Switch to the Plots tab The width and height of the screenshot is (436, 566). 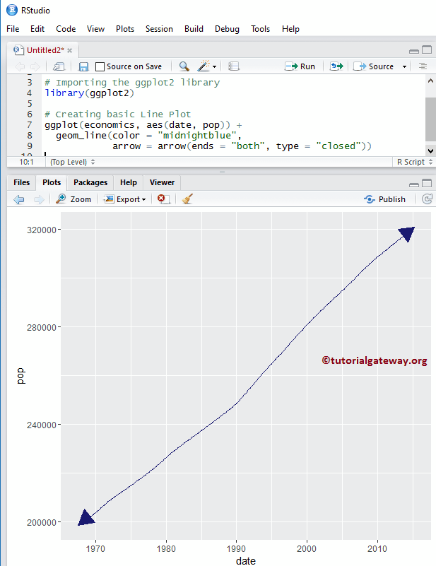pos(52,182)
